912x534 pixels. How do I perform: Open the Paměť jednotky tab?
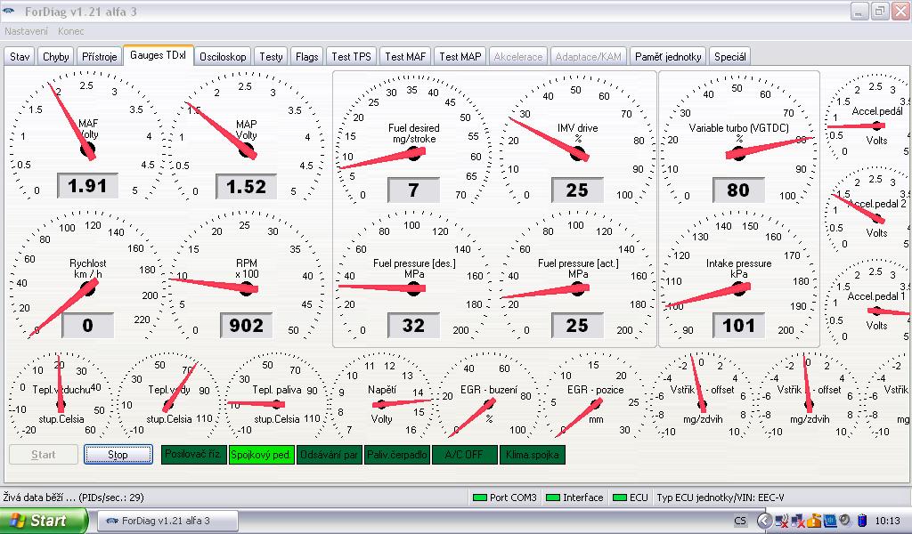(668, 56)
